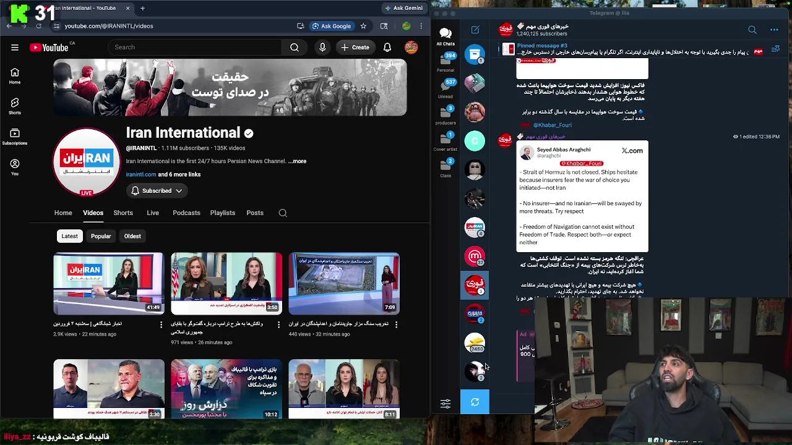Click the Iran International LIVE channel avatar
Image resolution: width=792 pixels, height=445 pixels.
click(x=87, y=162)
